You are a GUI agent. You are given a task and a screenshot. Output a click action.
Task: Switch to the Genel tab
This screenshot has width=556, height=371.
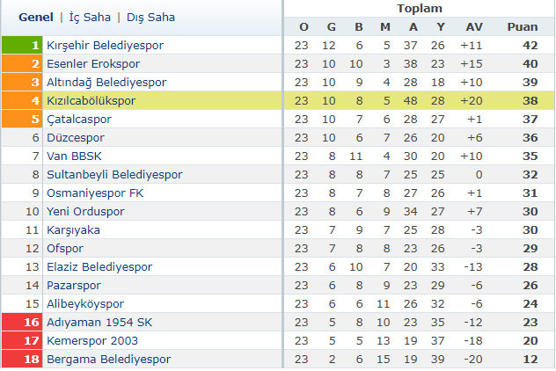tap(36, 17)
